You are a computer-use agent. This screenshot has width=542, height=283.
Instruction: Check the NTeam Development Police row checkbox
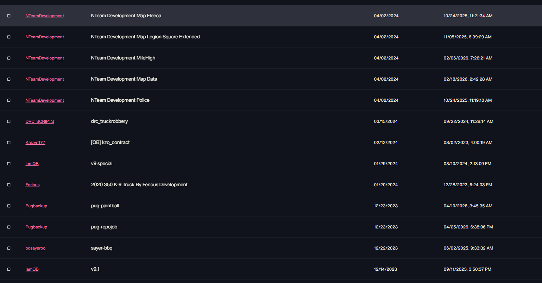click(x=9, y=100)
